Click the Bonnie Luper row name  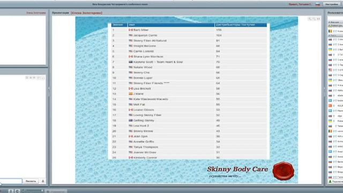[143, 78]
